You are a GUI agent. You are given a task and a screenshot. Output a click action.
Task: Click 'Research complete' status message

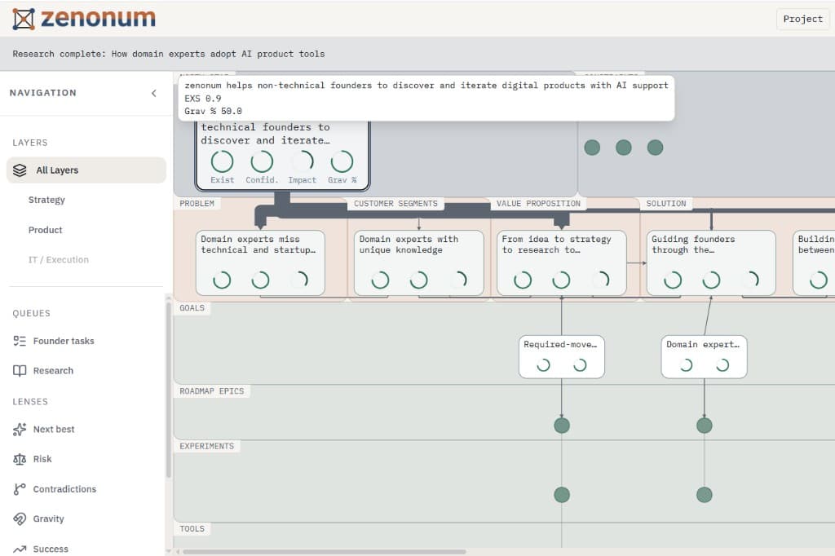169,55
